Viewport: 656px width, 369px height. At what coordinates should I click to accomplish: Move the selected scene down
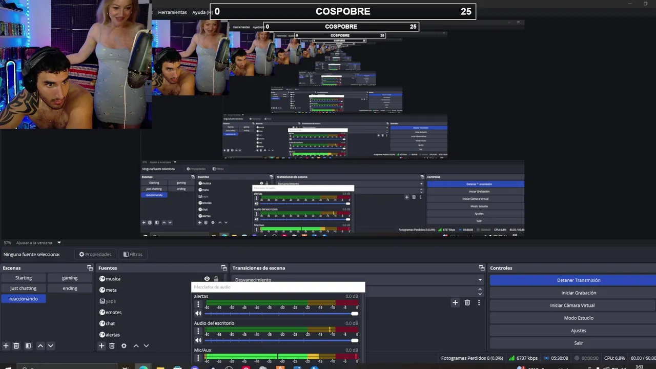point(50,346)
